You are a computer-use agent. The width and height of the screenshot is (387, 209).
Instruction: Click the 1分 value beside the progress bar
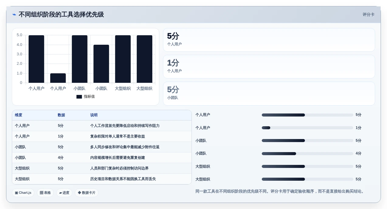coord(359,128)
